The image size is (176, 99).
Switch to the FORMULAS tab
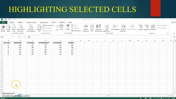pos(44,23)
